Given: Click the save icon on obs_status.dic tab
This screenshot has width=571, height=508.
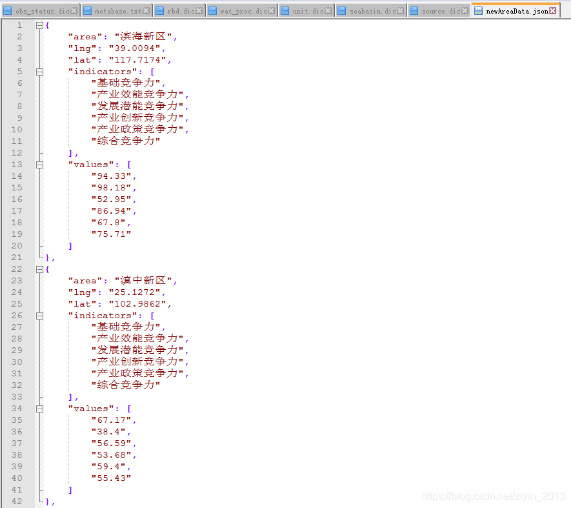Looking at the screenshot, I should tap(7, 11).
